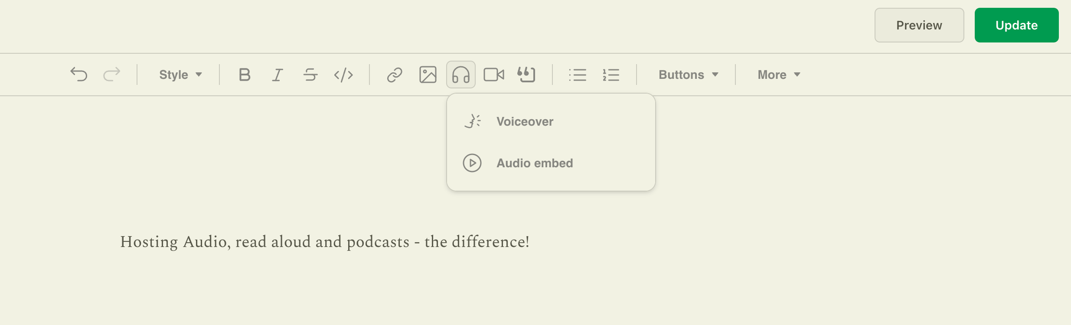Open the Style dropdown
The height and width of the screenshot is (325, 1071).
coord(180,75)
